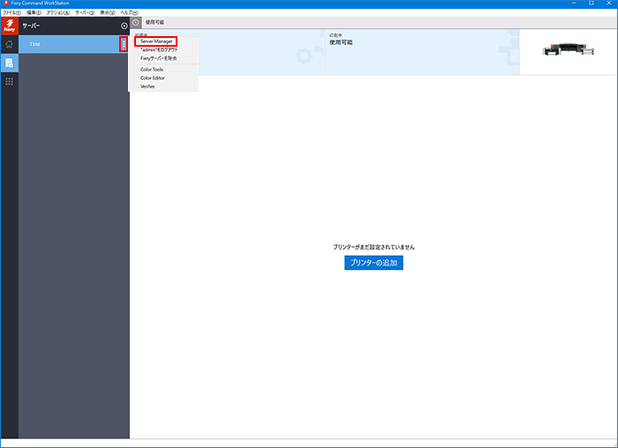Select the Job Center icon in sidebar
The height and width of the screenshot is (448, 618).
pyautogui.click(x=9, y=63)
